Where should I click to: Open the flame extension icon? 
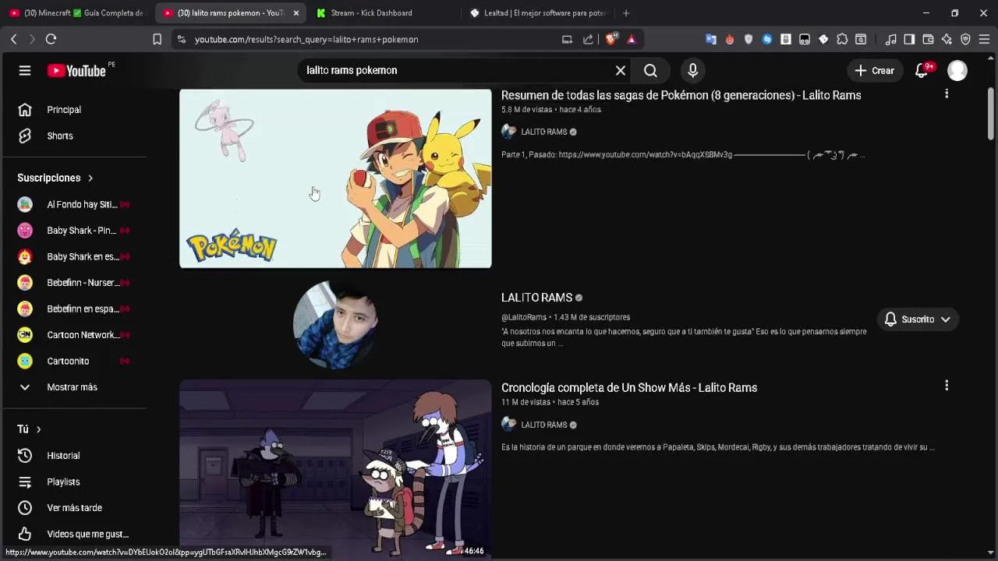tap(730, 39)
